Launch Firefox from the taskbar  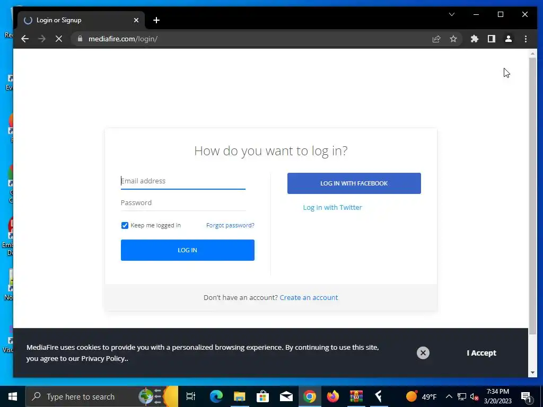tap(333, 396)
